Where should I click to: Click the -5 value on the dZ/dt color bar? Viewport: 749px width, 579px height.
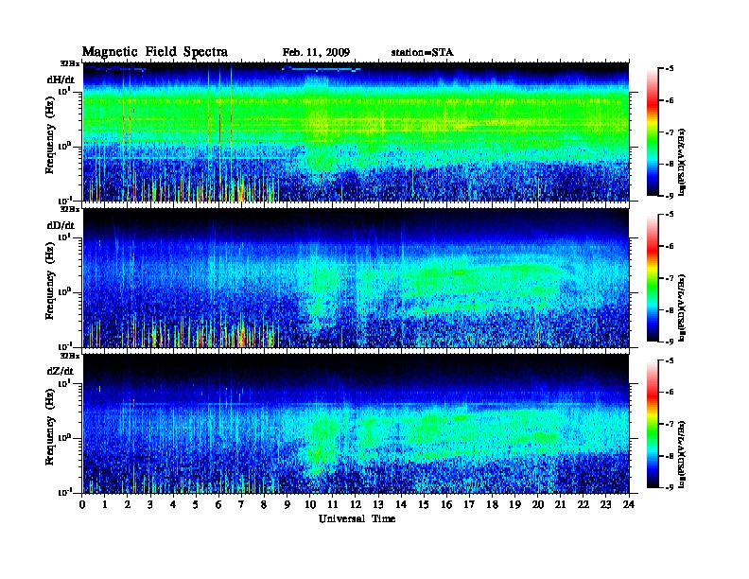[x=670, y=360]
